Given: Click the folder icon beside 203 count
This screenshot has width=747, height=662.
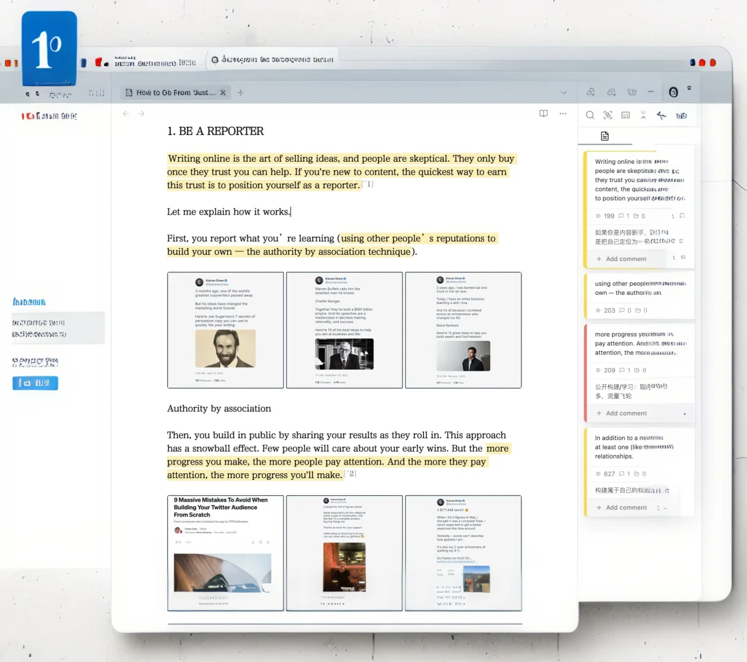Looking at the screenshot, I should pyautogui.click(x=638, y=311).
